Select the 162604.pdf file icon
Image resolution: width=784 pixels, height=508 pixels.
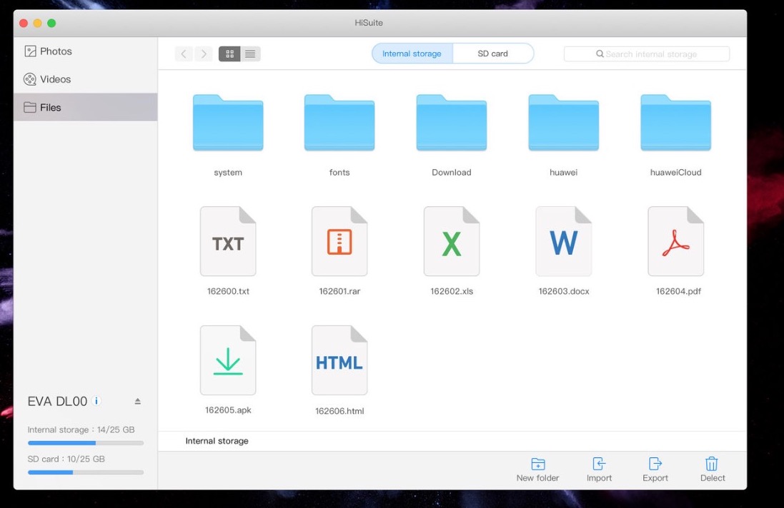[x=675, y=241]
